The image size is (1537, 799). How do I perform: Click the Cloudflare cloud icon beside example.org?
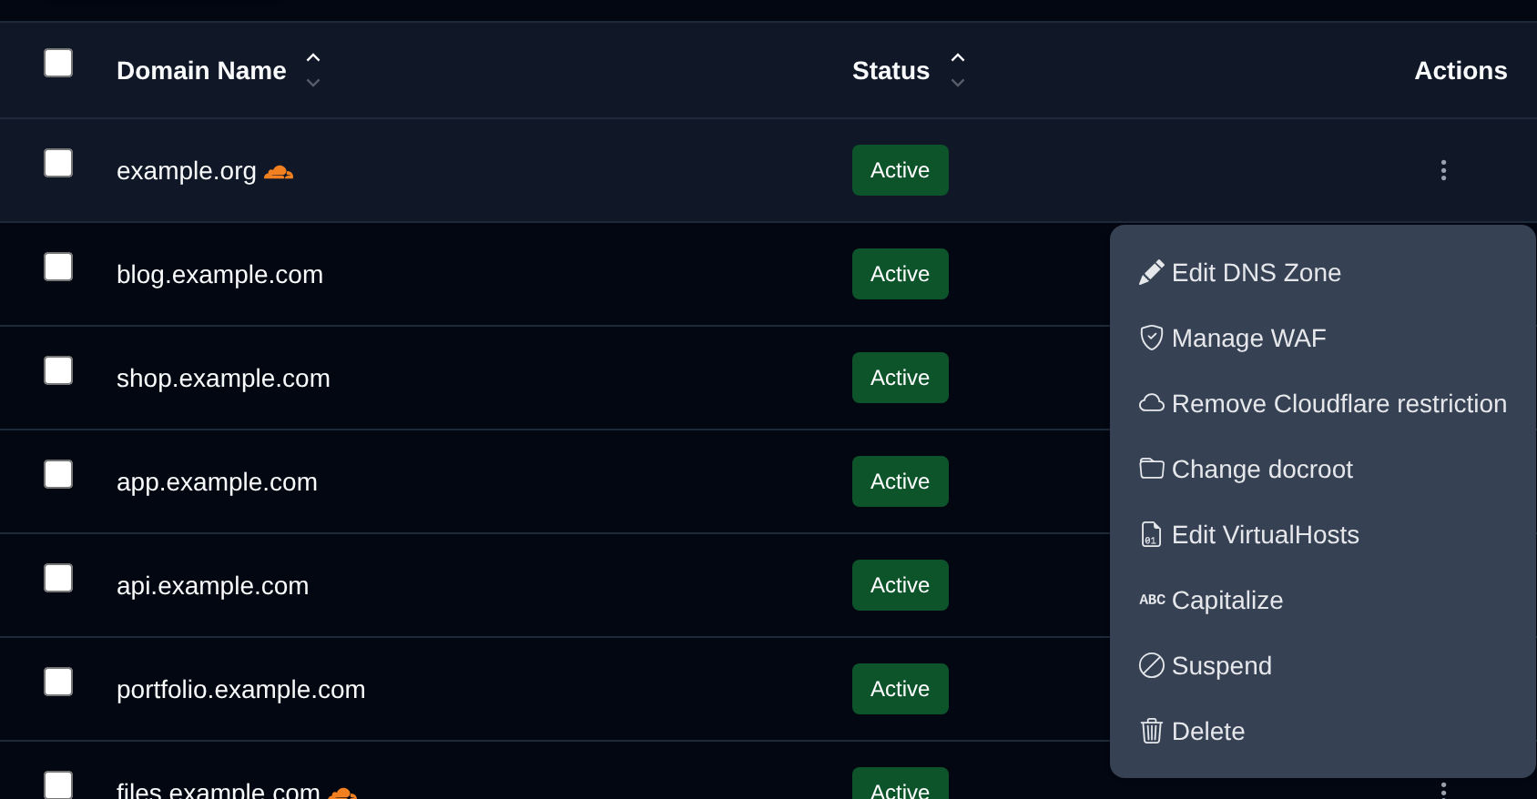click(x=279, y=172)
